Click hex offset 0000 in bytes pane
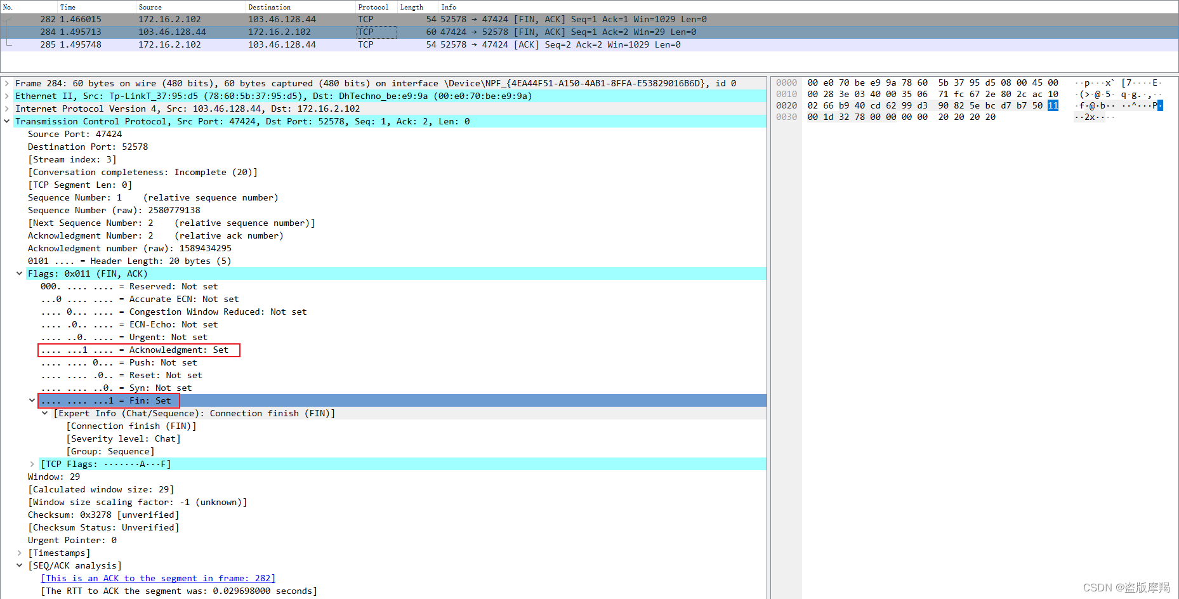1179x599 pixels. (786, 83)
